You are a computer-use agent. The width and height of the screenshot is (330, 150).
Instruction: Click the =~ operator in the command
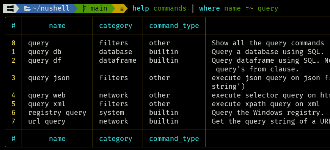tap(249, 9)
